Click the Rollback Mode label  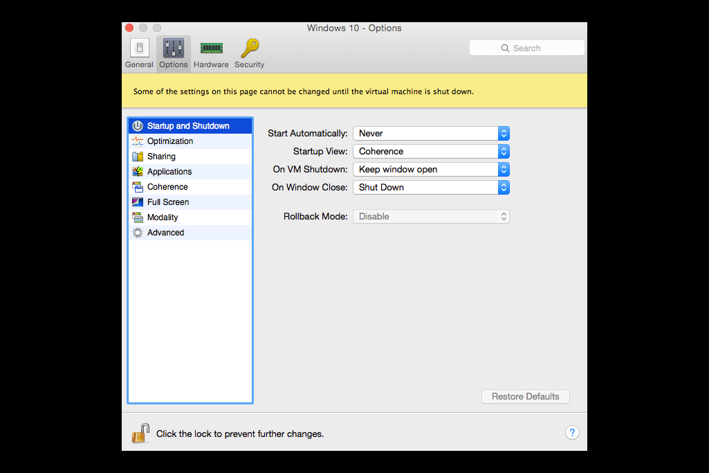click(x=315, y=216)
